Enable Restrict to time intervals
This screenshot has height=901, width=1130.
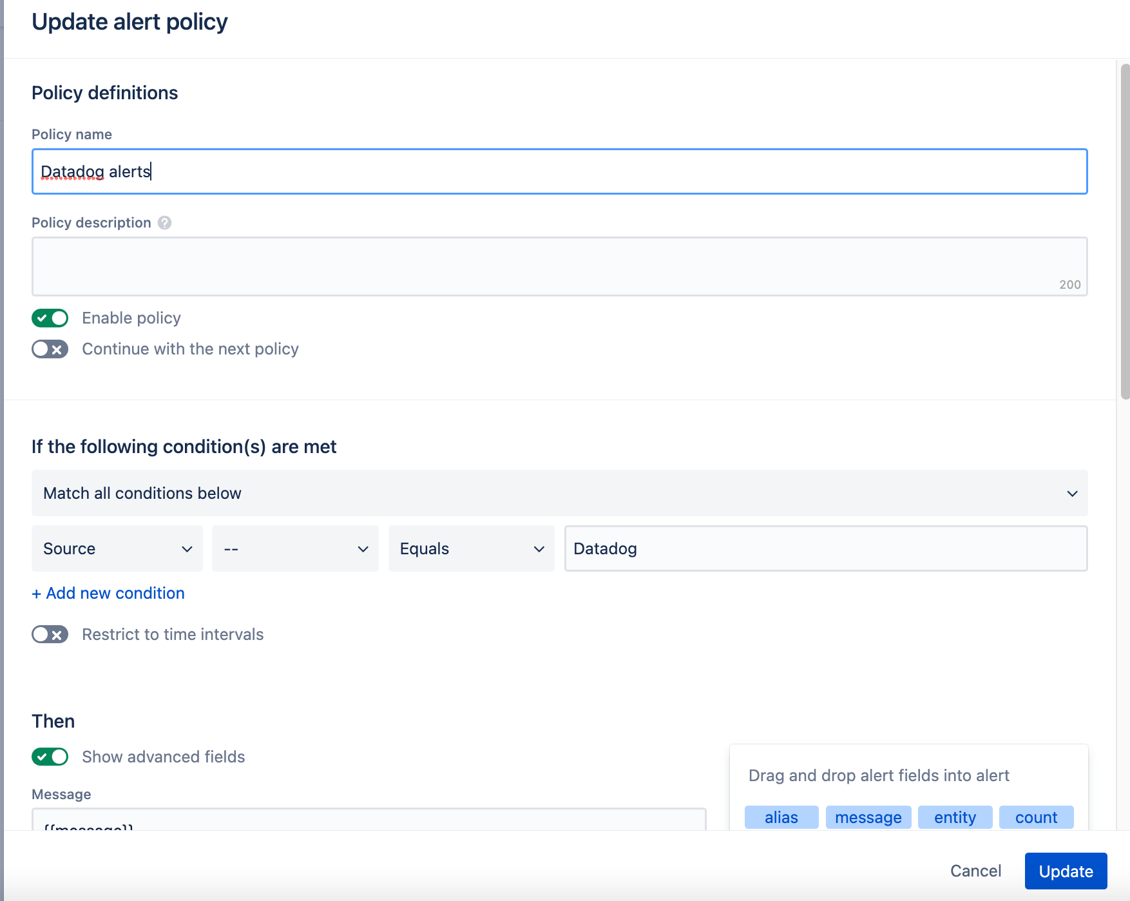point(50,634)
